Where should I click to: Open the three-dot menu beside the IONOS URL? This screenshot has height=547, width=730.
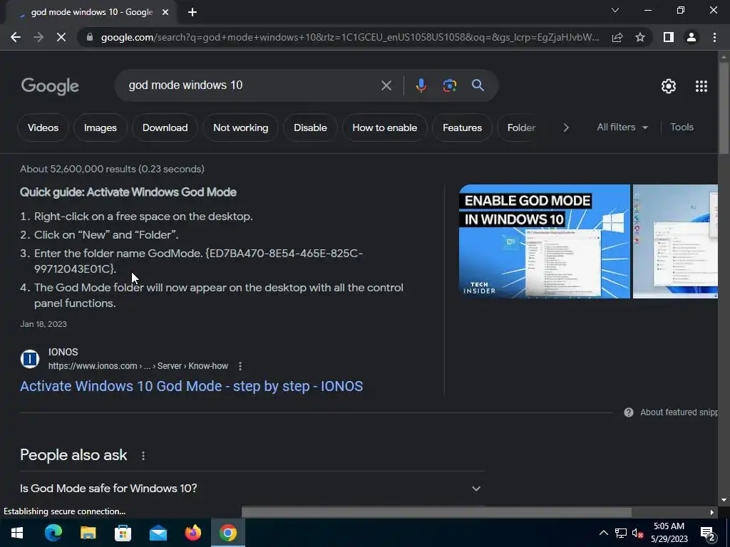(x=240, y=366)
